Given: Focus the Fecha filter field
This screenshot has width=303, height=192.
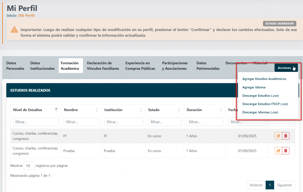Looking at the screenshot, I should pos(247,122).
